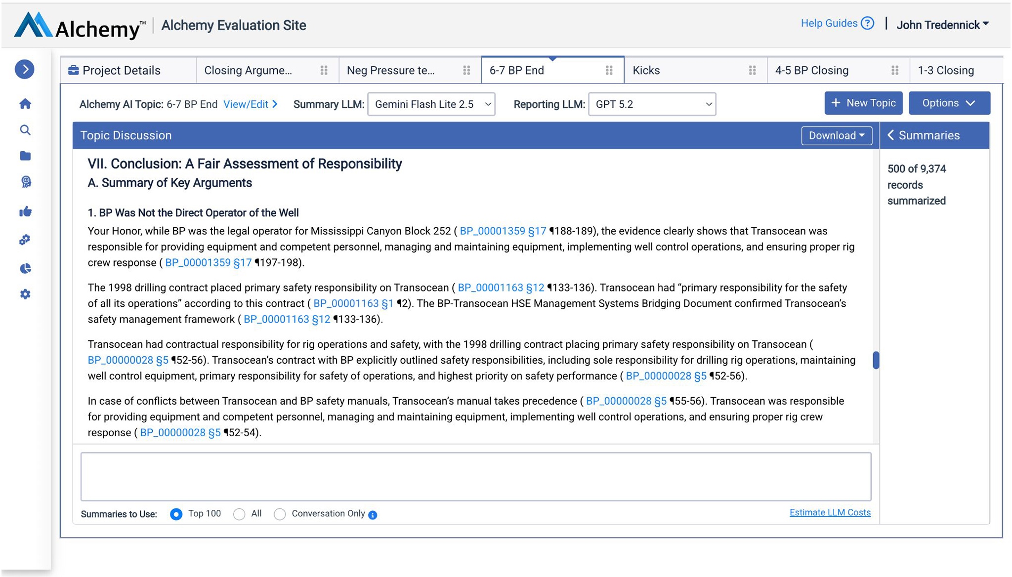Click the Help Guides question mark icon
This screenshot has height=577, width=1012.
[867, 23]
